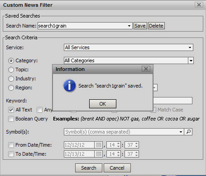Click the From date field 12/12/12
Viewport: 206px width, 176px height.
click(79, 145)
